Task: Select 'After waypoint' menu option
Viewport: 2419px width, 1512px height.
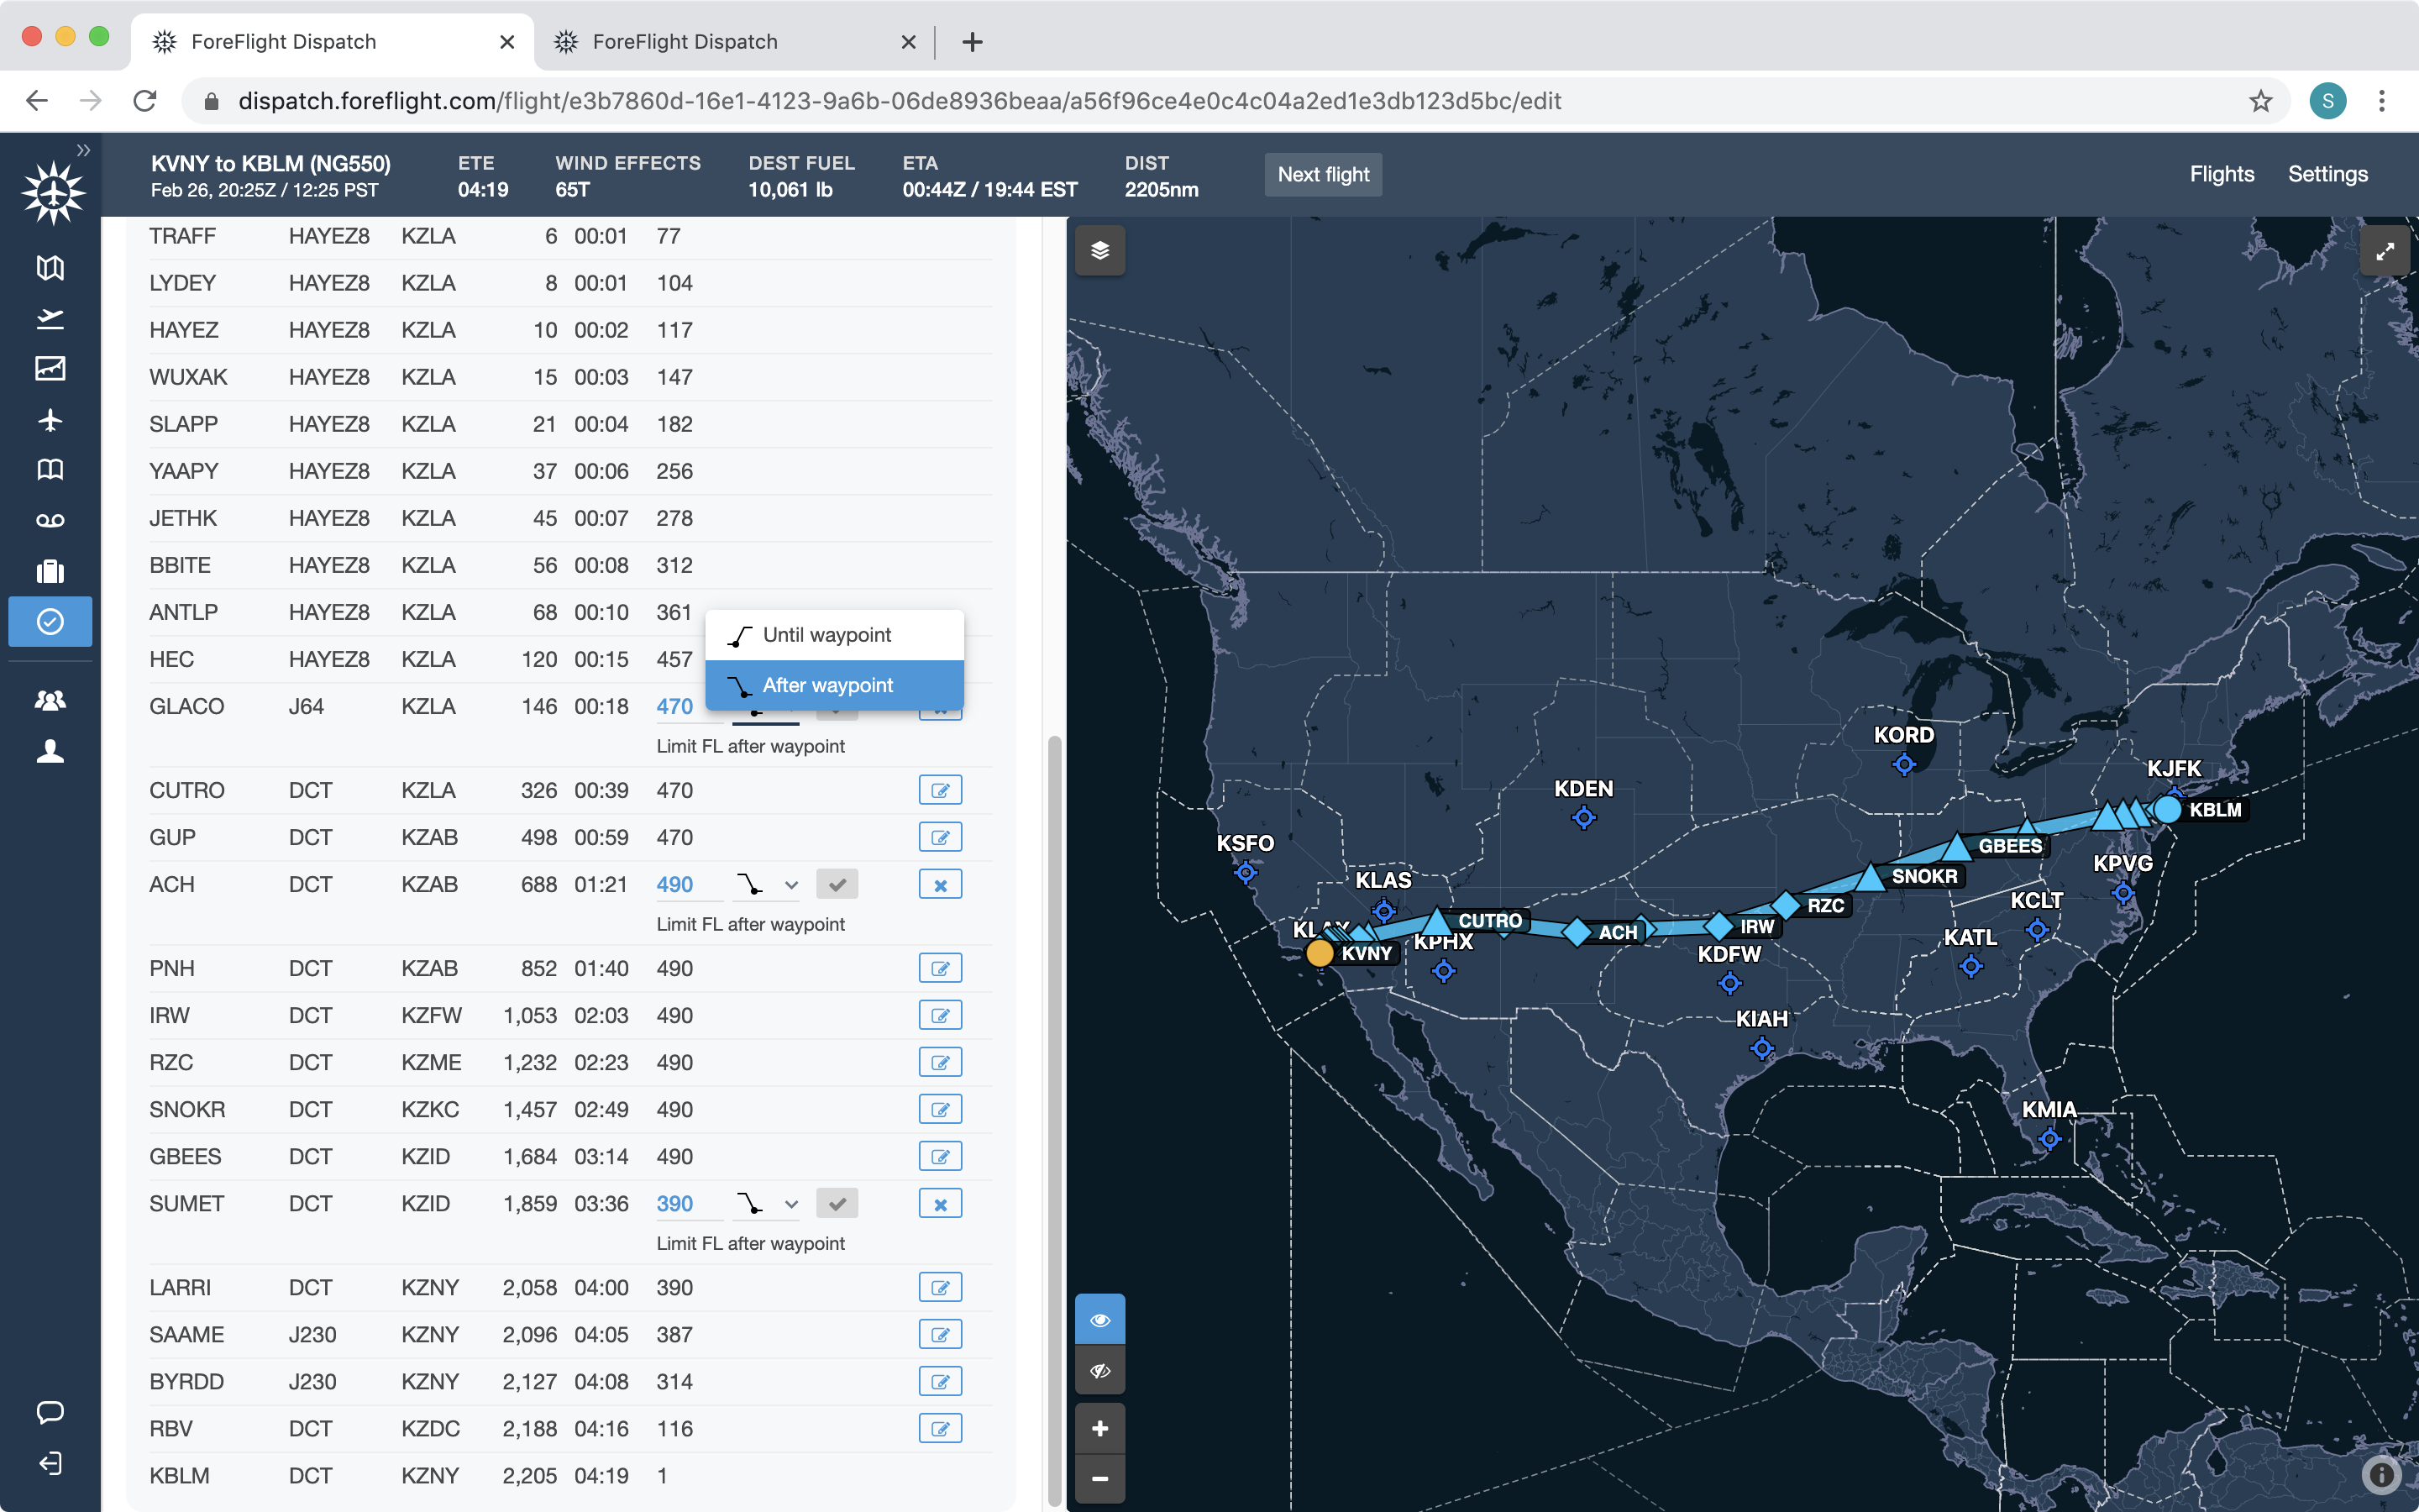Action: (834, 685)
